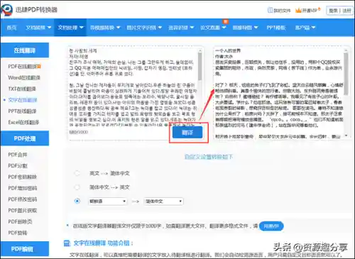Image resolution: width=355 pixels, height=259 pixels.
Task: Open PDF修改密码 in the sidebar
Action: (x=23, y=199)
